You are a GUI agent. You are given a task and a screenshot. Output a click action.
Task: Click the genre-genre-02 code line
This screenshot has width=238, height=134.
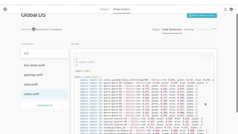click(139, 86)
